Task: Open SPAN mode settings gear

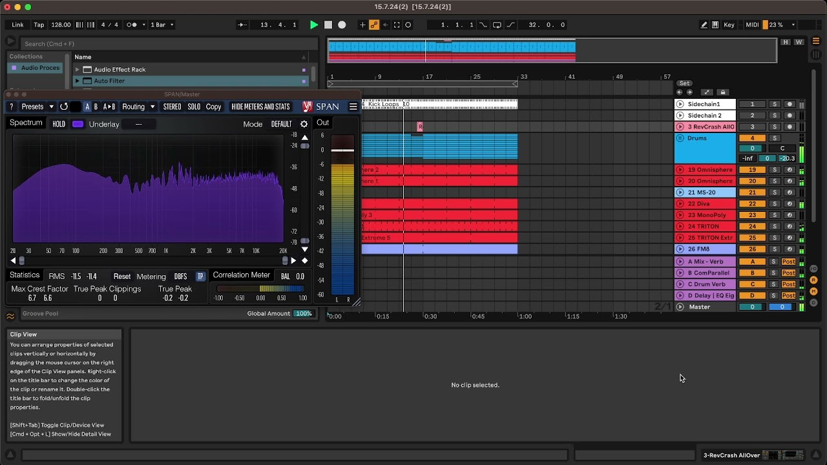Action: [x=304, y=124]
